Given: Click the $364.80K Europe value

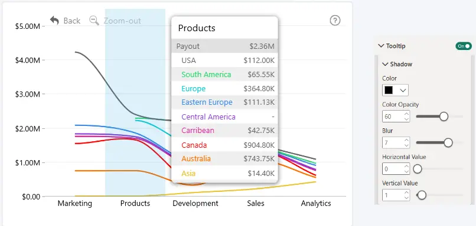Looking at the screenshot, I should coord(259,89).
